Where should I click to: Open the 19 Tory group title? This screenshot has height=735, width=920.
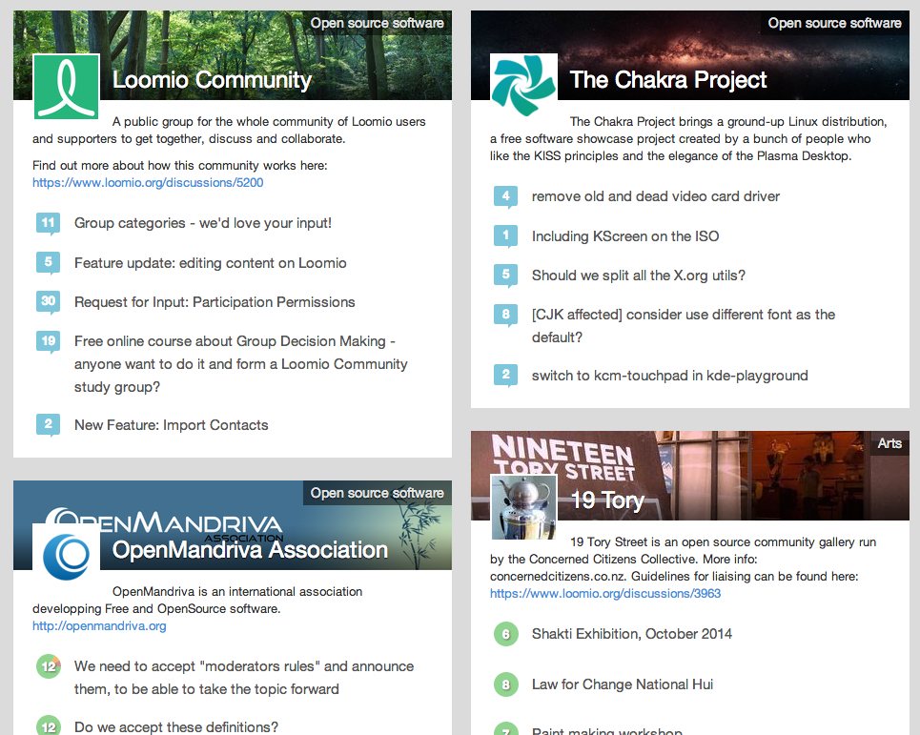coord(607,500)
